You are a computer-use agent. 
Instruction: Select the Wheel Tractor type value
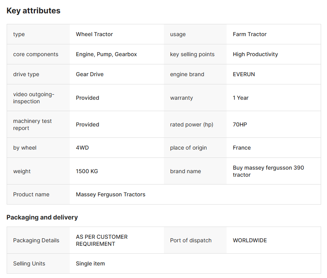(x=94, y=34)
